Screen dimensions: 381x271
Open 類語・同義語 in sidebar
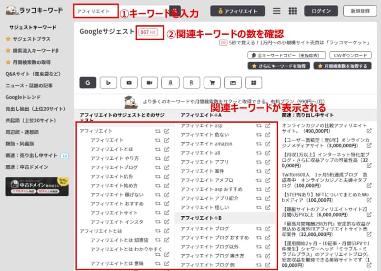(x=20, y=144)
